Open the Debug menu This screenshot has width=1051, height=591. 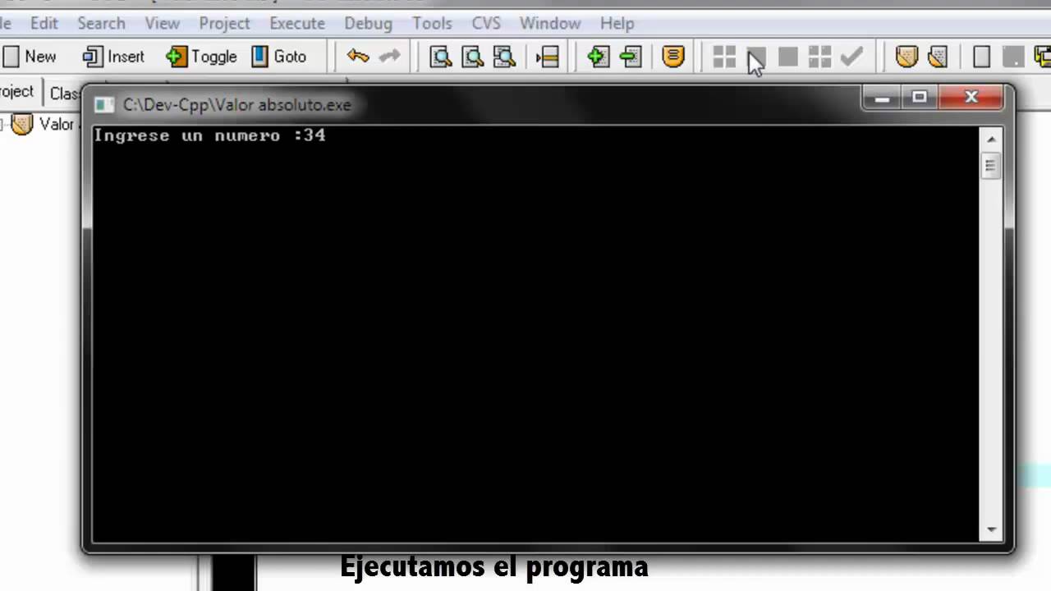[x=368, y=23]
